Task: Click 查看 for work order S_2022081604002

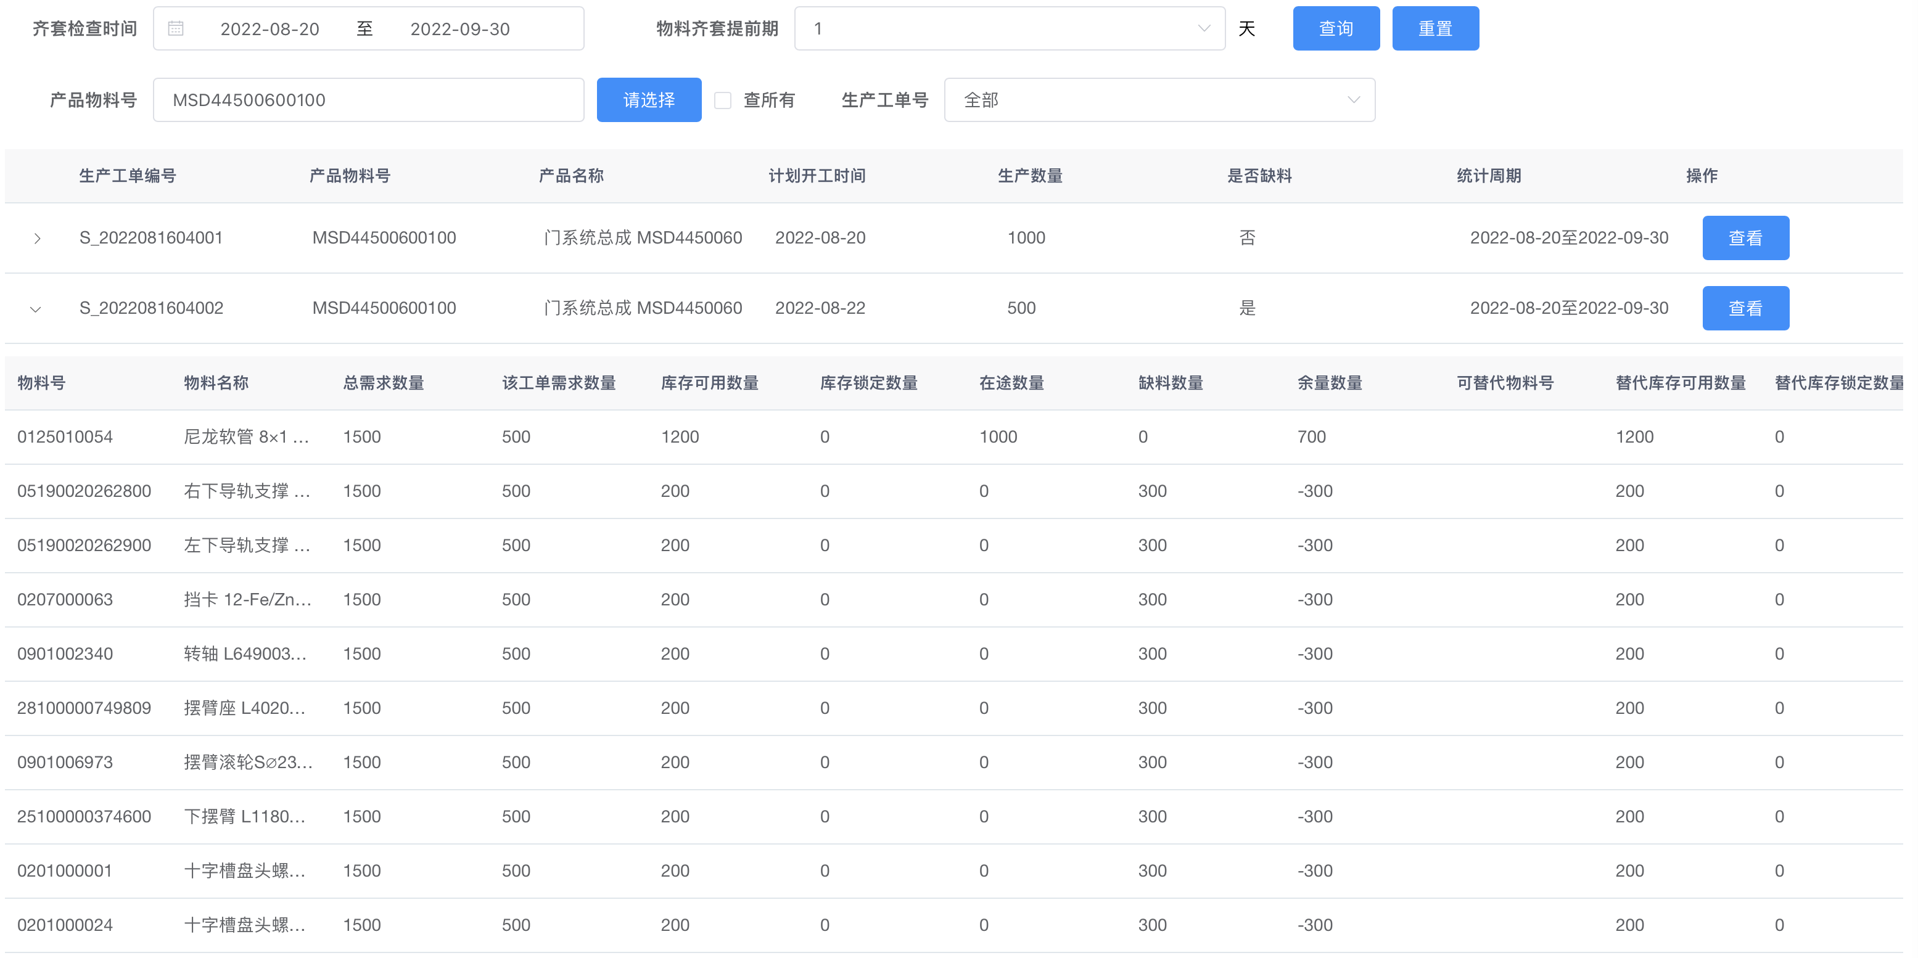Action: pos(1745,308)
